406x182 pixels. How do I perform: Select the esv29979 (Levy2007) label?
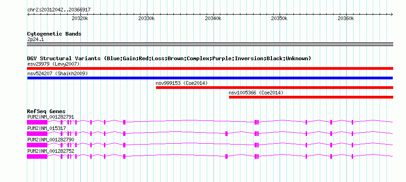click(53, 64)
